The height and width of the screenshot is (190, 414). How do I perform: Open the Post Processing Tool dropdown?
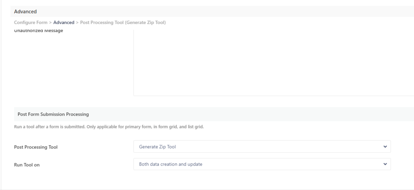262,146
